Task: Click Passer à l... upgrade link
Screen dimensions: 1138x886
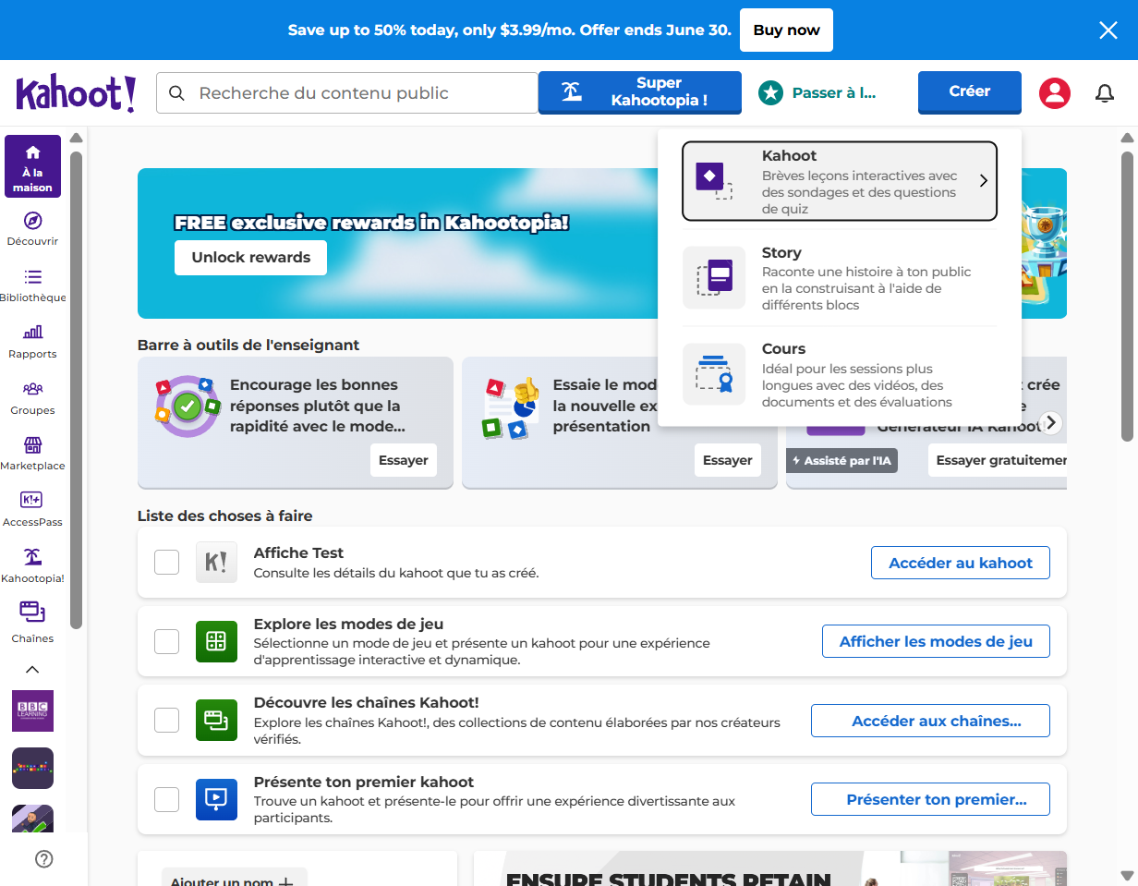Action: click(833, 93)
